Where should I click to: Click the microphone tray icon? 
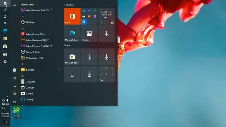(x=7, y=100)
